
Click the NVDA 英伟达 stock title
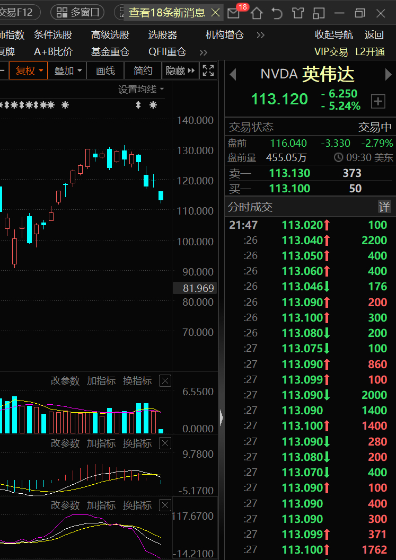(307, 74)
